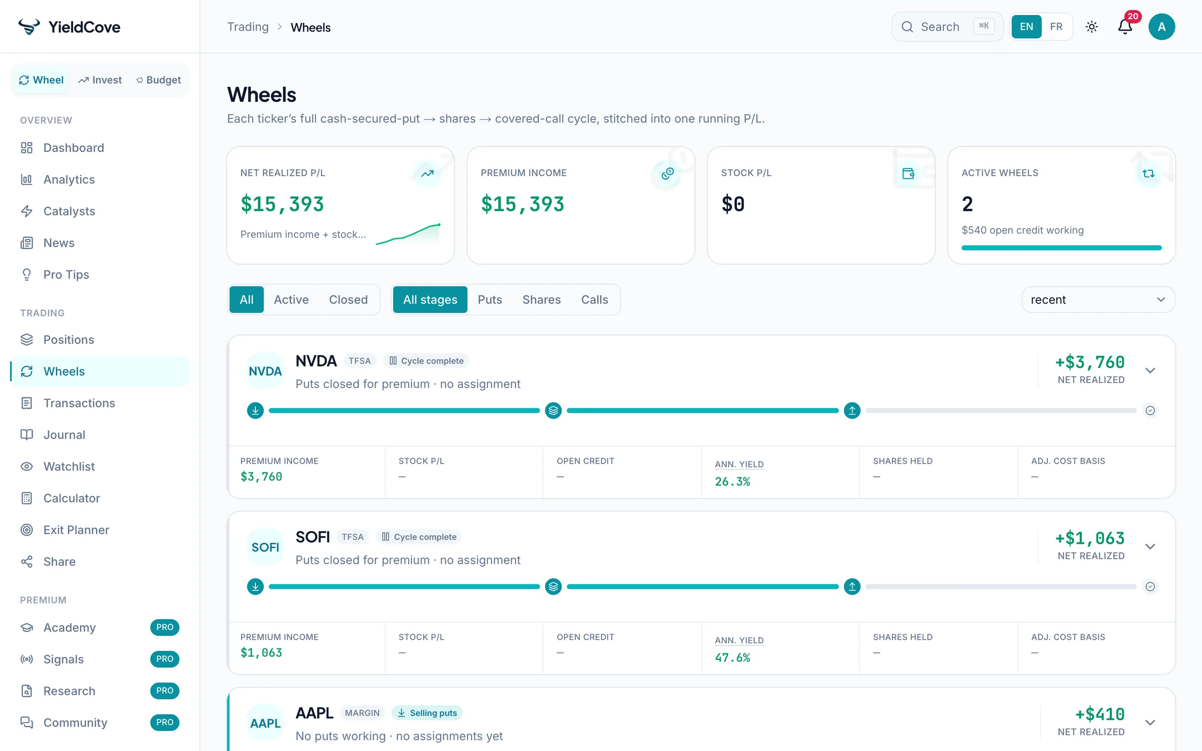Screen dimensions: 1202x751
Task: Open Pro Tips lightbulb item
Action: coord(100,274)
